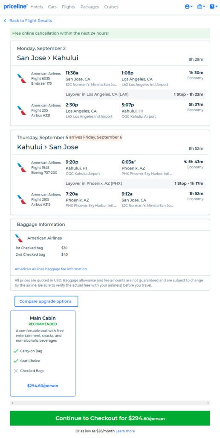Open American Airlines baggage fee information
Screen dimensions: 220x438
point(51,269)
